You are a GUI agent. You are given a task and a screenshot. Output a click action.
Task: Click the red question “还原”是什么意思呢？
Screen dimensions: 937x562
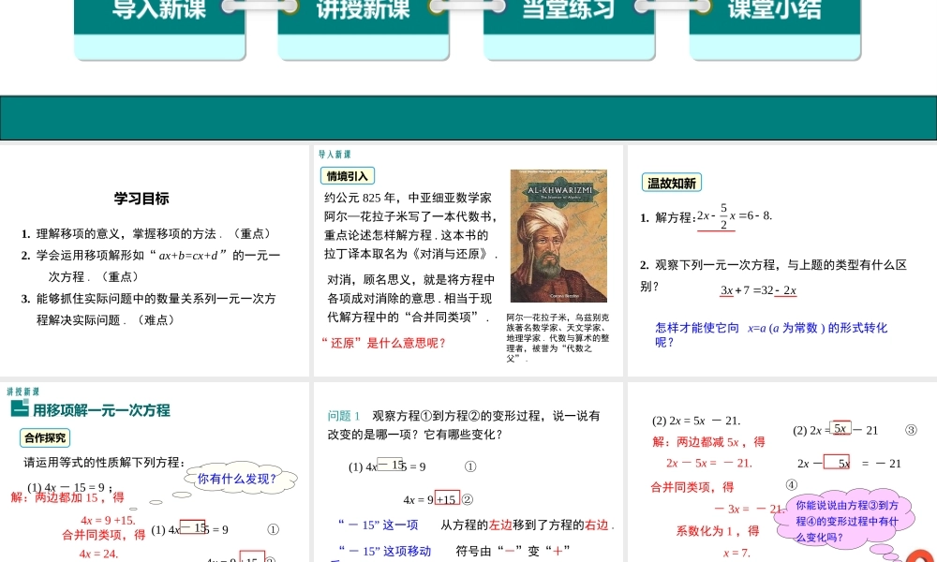pos(383,343)
